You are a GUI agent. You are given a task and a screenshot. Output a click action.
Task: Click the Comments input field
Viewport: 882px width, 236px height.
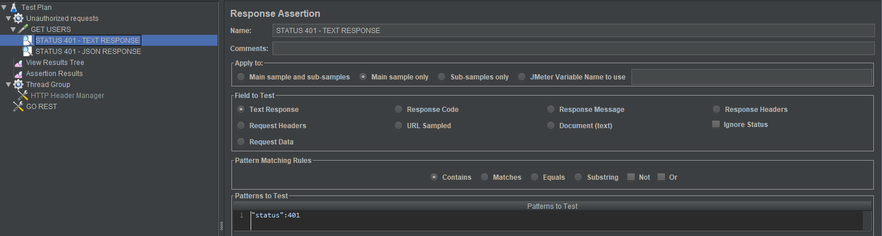coord(573,48)
